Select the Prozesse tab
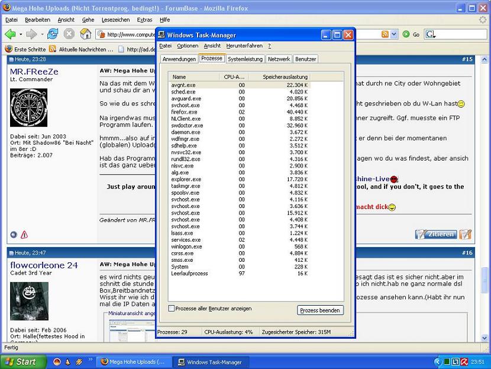 point(212,58)
